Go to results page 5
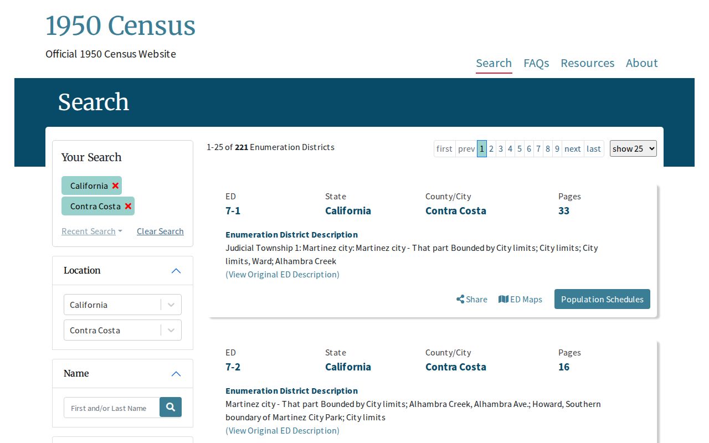The image size is (709, 443). pyautogui.click(x=520, y=148)
